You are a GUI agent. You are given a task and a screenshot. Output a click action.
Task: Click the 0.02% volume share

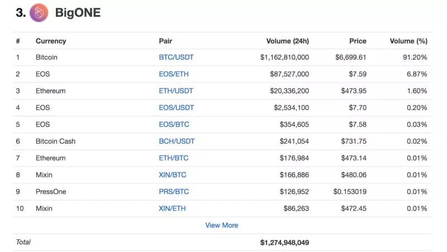(417, 141)
